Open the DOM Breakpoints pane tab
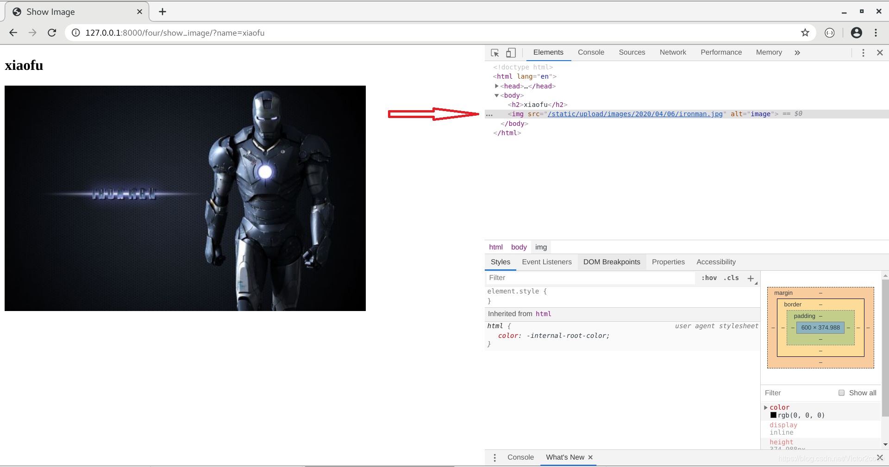 (x=612, y=262)
